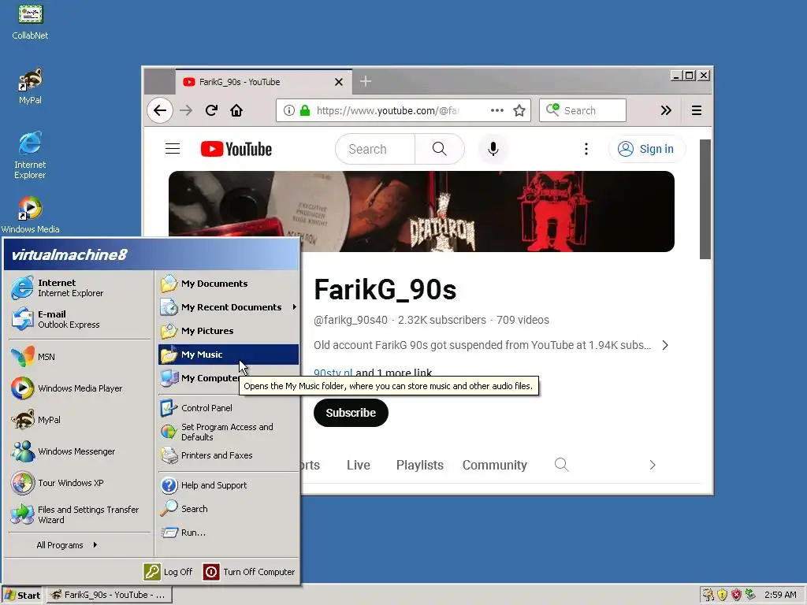Show more channel tabs with right arrow

(x=652, y=465)
